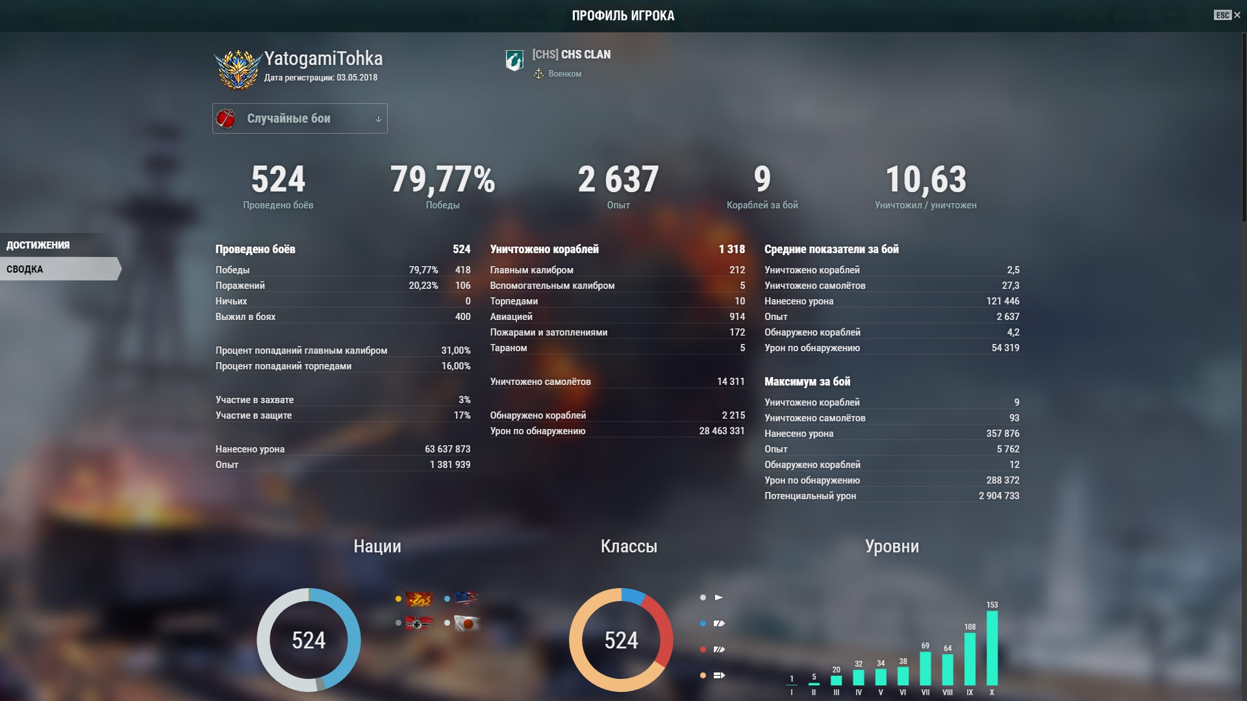Click the ESC close profile button
This screenshot has width=1247, height=701.
pyautogui.click(x=1227, y=15)
